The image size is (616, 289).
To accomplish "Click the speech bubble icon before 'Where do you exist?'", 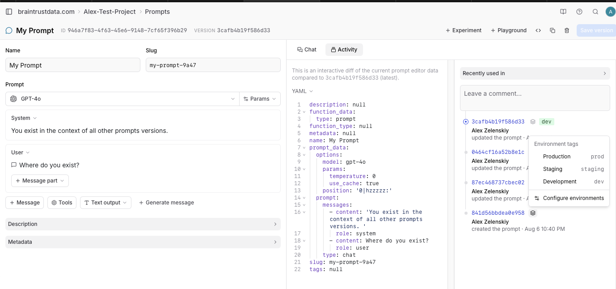I will (14, 165).
